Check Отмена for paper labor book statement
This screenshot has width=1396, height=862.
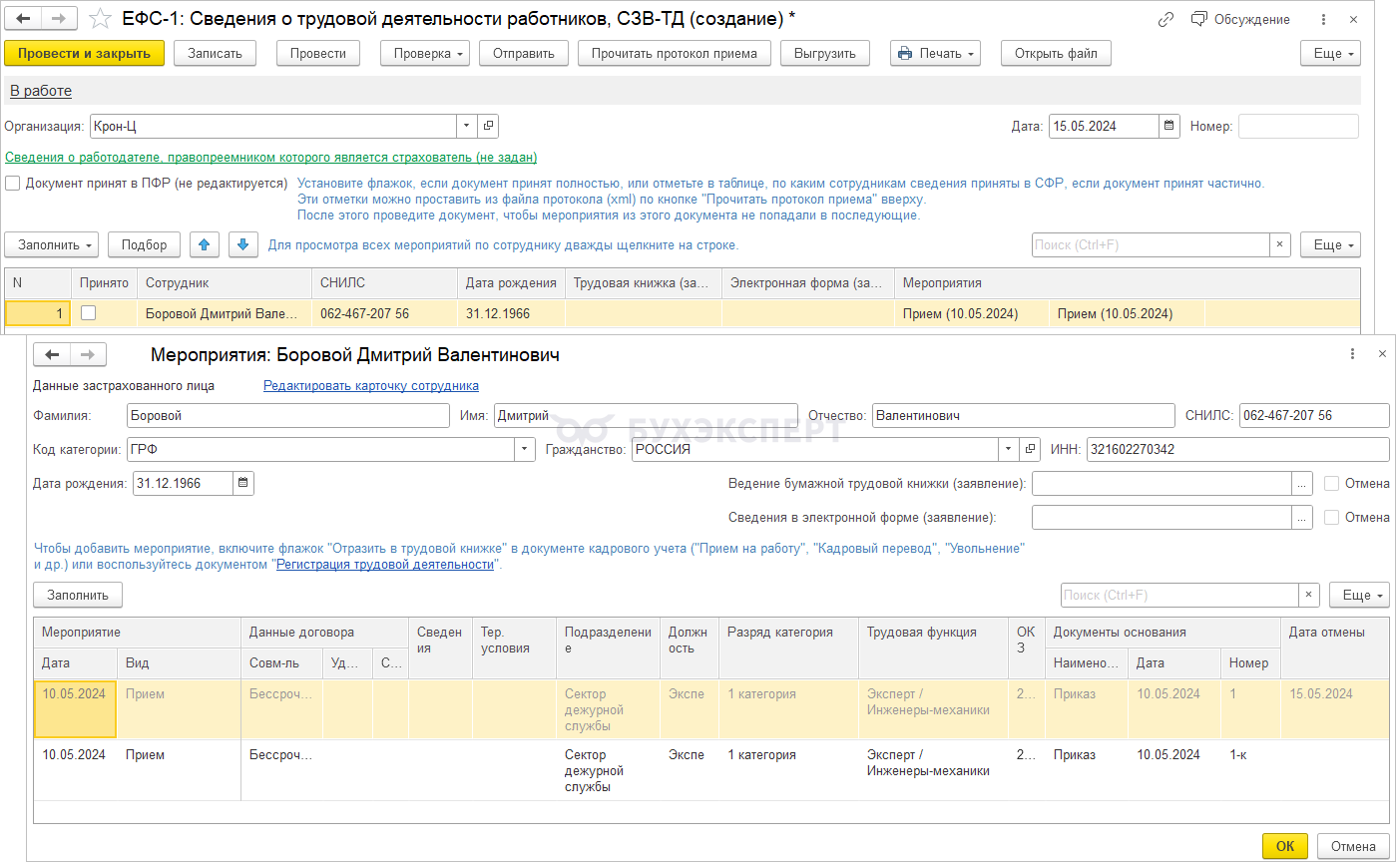click(1331, 484)
